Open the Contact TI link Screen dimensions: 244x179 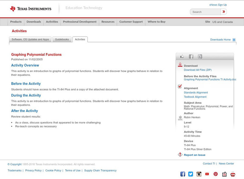point(209,163)
